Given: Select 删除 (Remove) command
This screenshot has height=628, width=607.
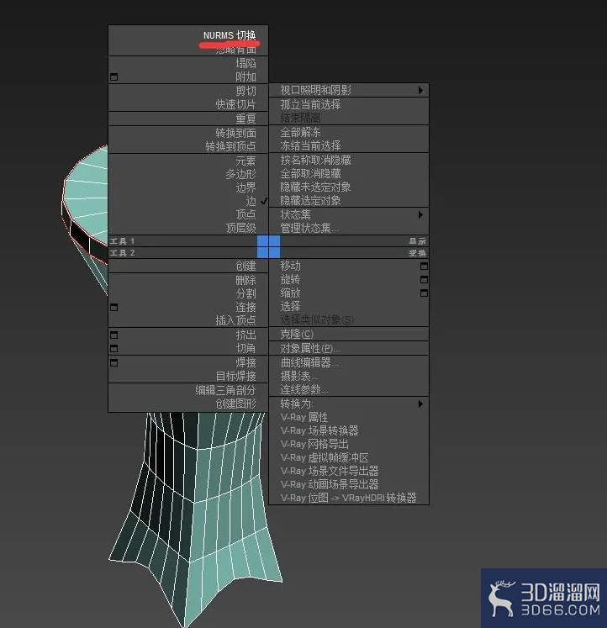Looking at the screenshot, I should [245, 280].
